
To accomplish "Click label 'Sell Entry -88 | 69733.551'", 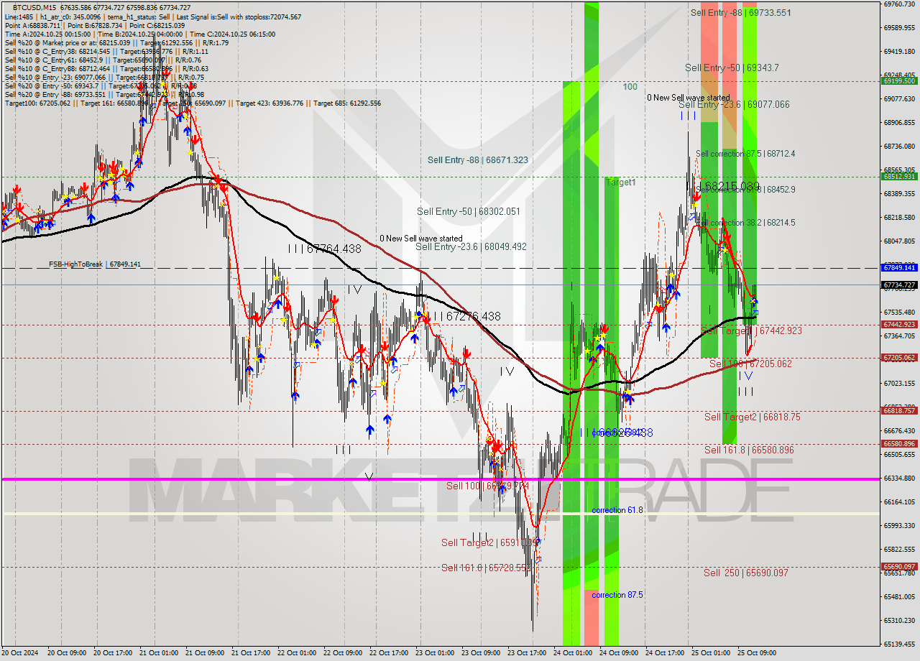I will click(x=740, y=12).
